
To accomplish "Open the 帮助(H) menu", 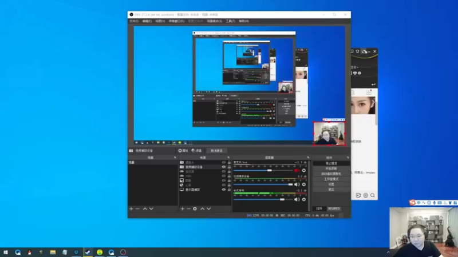I will pos(244,21).
